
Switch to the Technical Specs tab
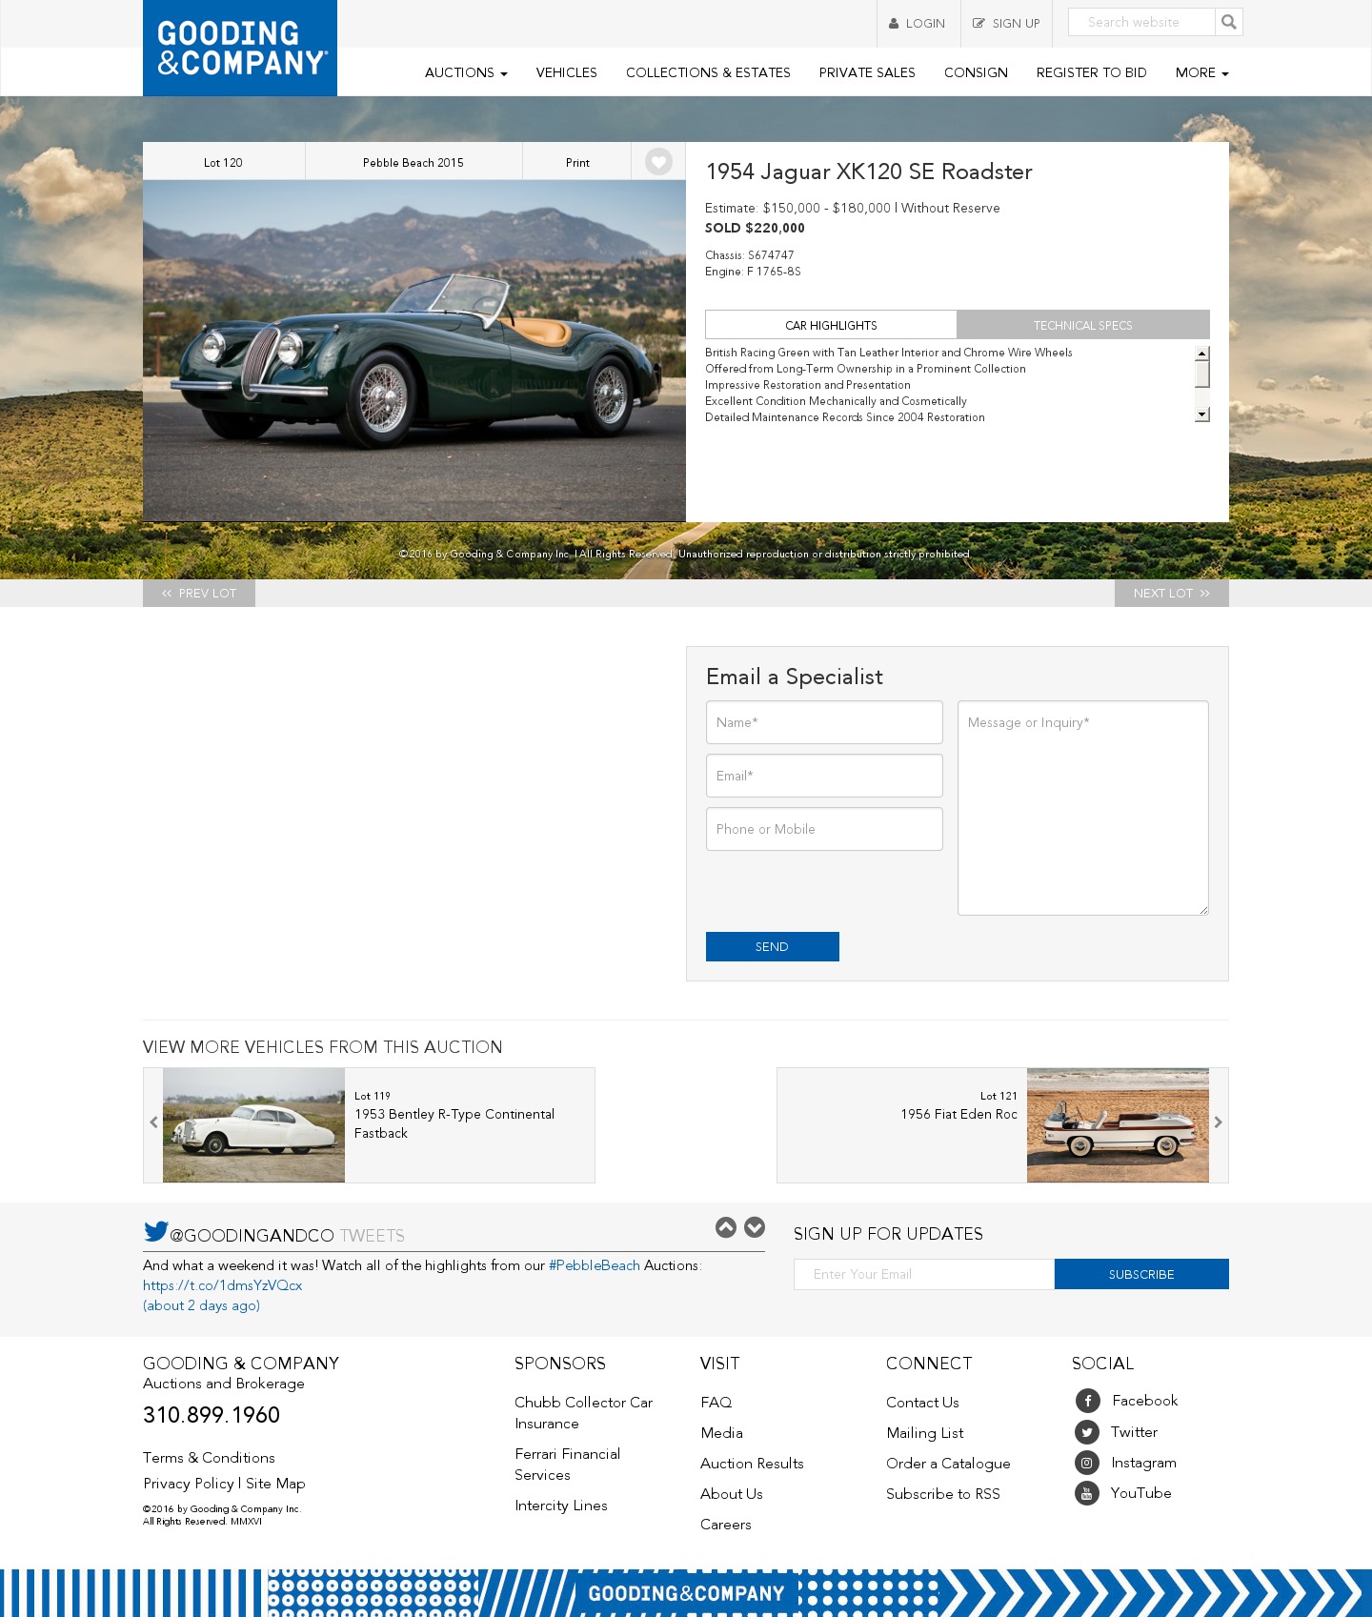[x=1083, y=325]
